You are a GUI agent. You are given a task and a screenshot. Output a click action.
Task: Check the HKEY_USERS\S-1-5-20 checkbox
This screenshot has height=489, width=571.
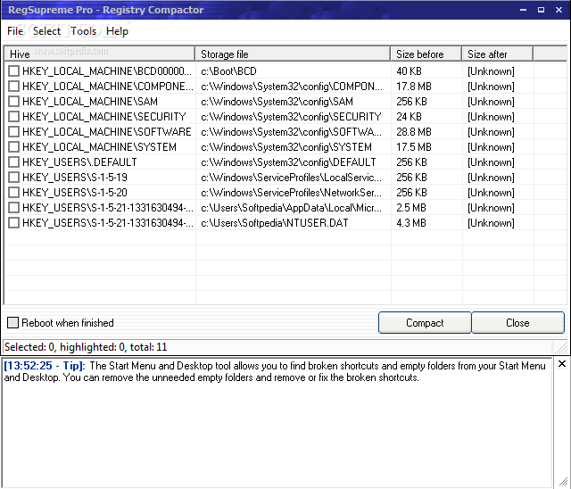click(x=14, y=192)
